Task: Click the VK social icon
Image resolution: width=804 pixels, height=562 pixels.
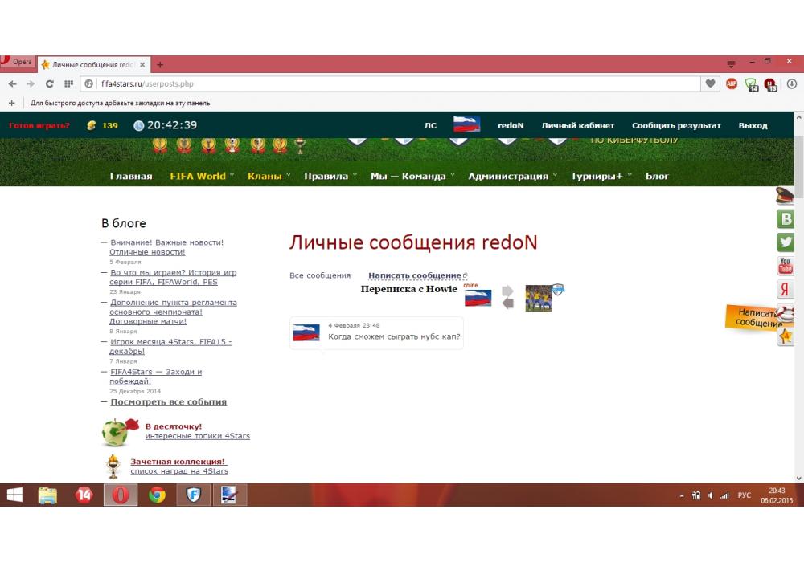Action: (786, 218)
